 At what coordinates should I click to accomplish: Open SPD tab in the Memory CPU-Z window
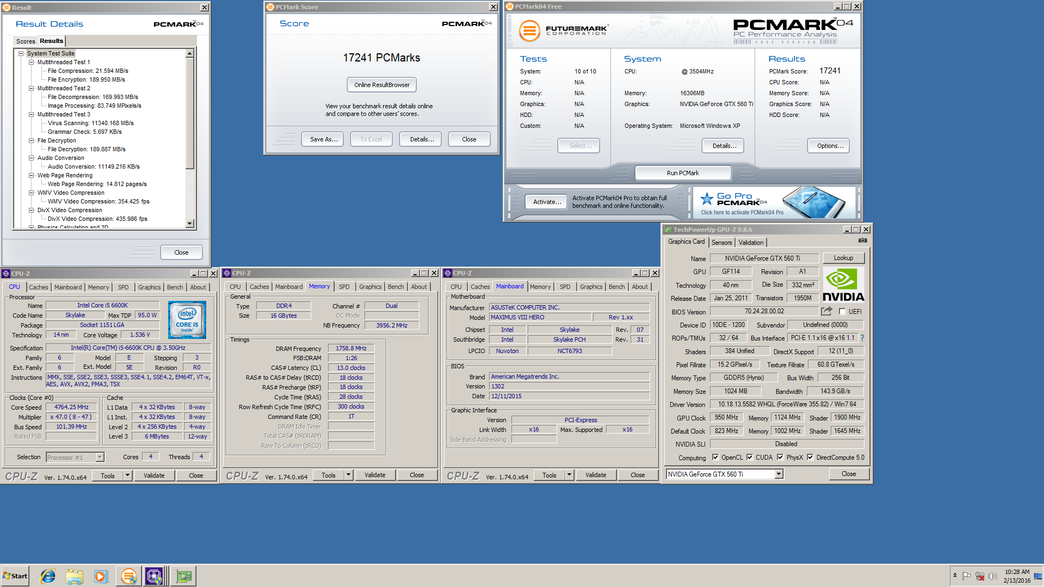344,287
